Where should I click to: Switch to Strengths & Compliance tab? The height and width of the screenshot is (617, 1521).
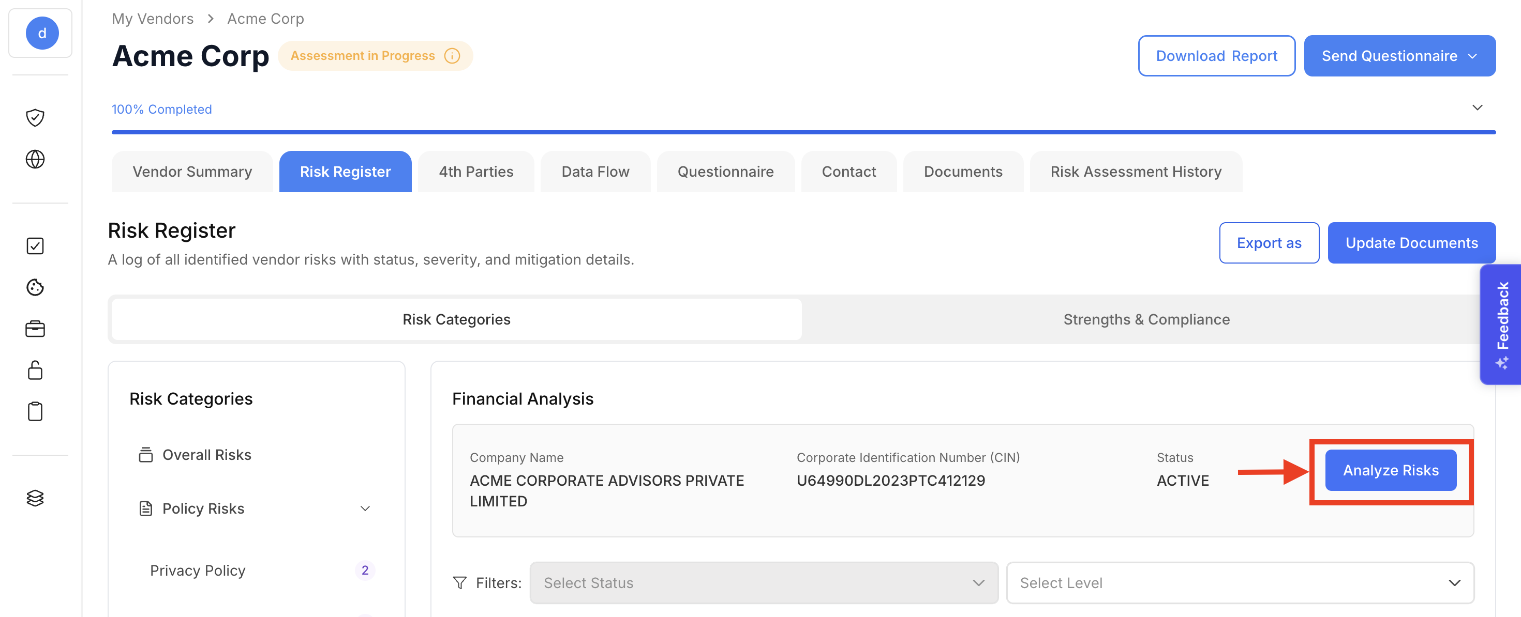click(x=1145, y=319)
